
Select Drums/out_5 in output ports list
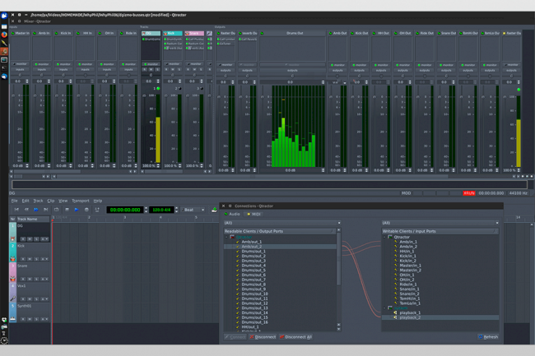click(x=254, y=270)
